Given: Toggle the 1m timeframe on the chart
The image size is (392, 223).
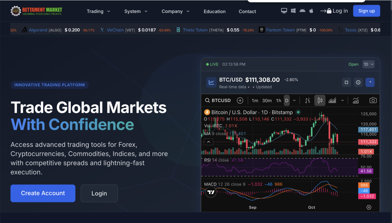Looking at the screenshot, I should click(255, 101).
